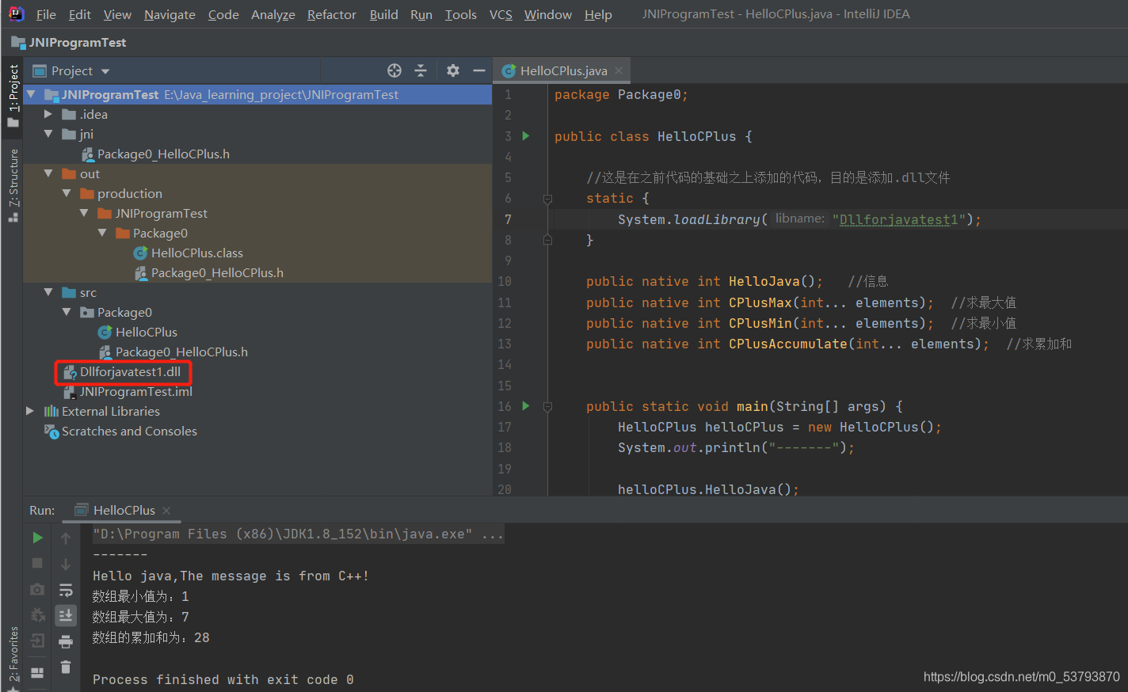Collapse the out folder

click(x=48, y=173)
